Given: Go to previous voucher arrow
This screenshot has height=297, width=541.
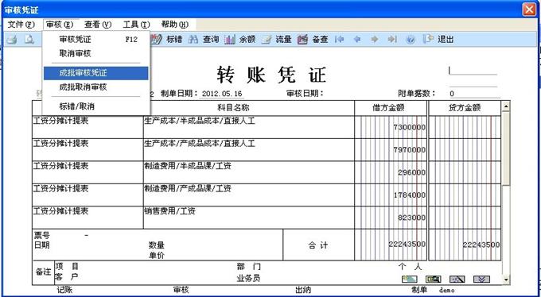Looking at the screenshot, I should point(357,40).
